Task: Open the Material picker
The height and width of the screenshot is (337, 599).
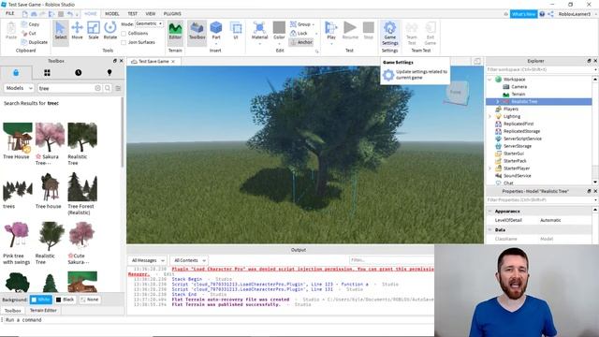Action: pos(259,31)
